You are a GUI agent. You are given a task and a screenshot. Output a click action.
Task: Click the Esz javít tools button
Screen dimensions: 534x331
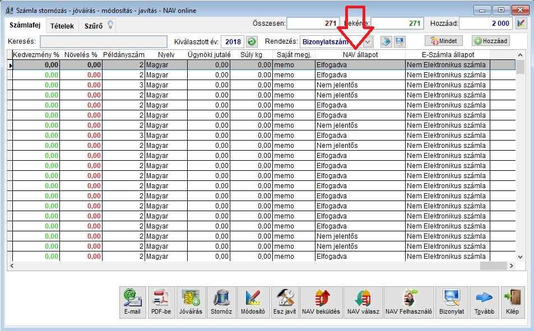pos(285,302)
